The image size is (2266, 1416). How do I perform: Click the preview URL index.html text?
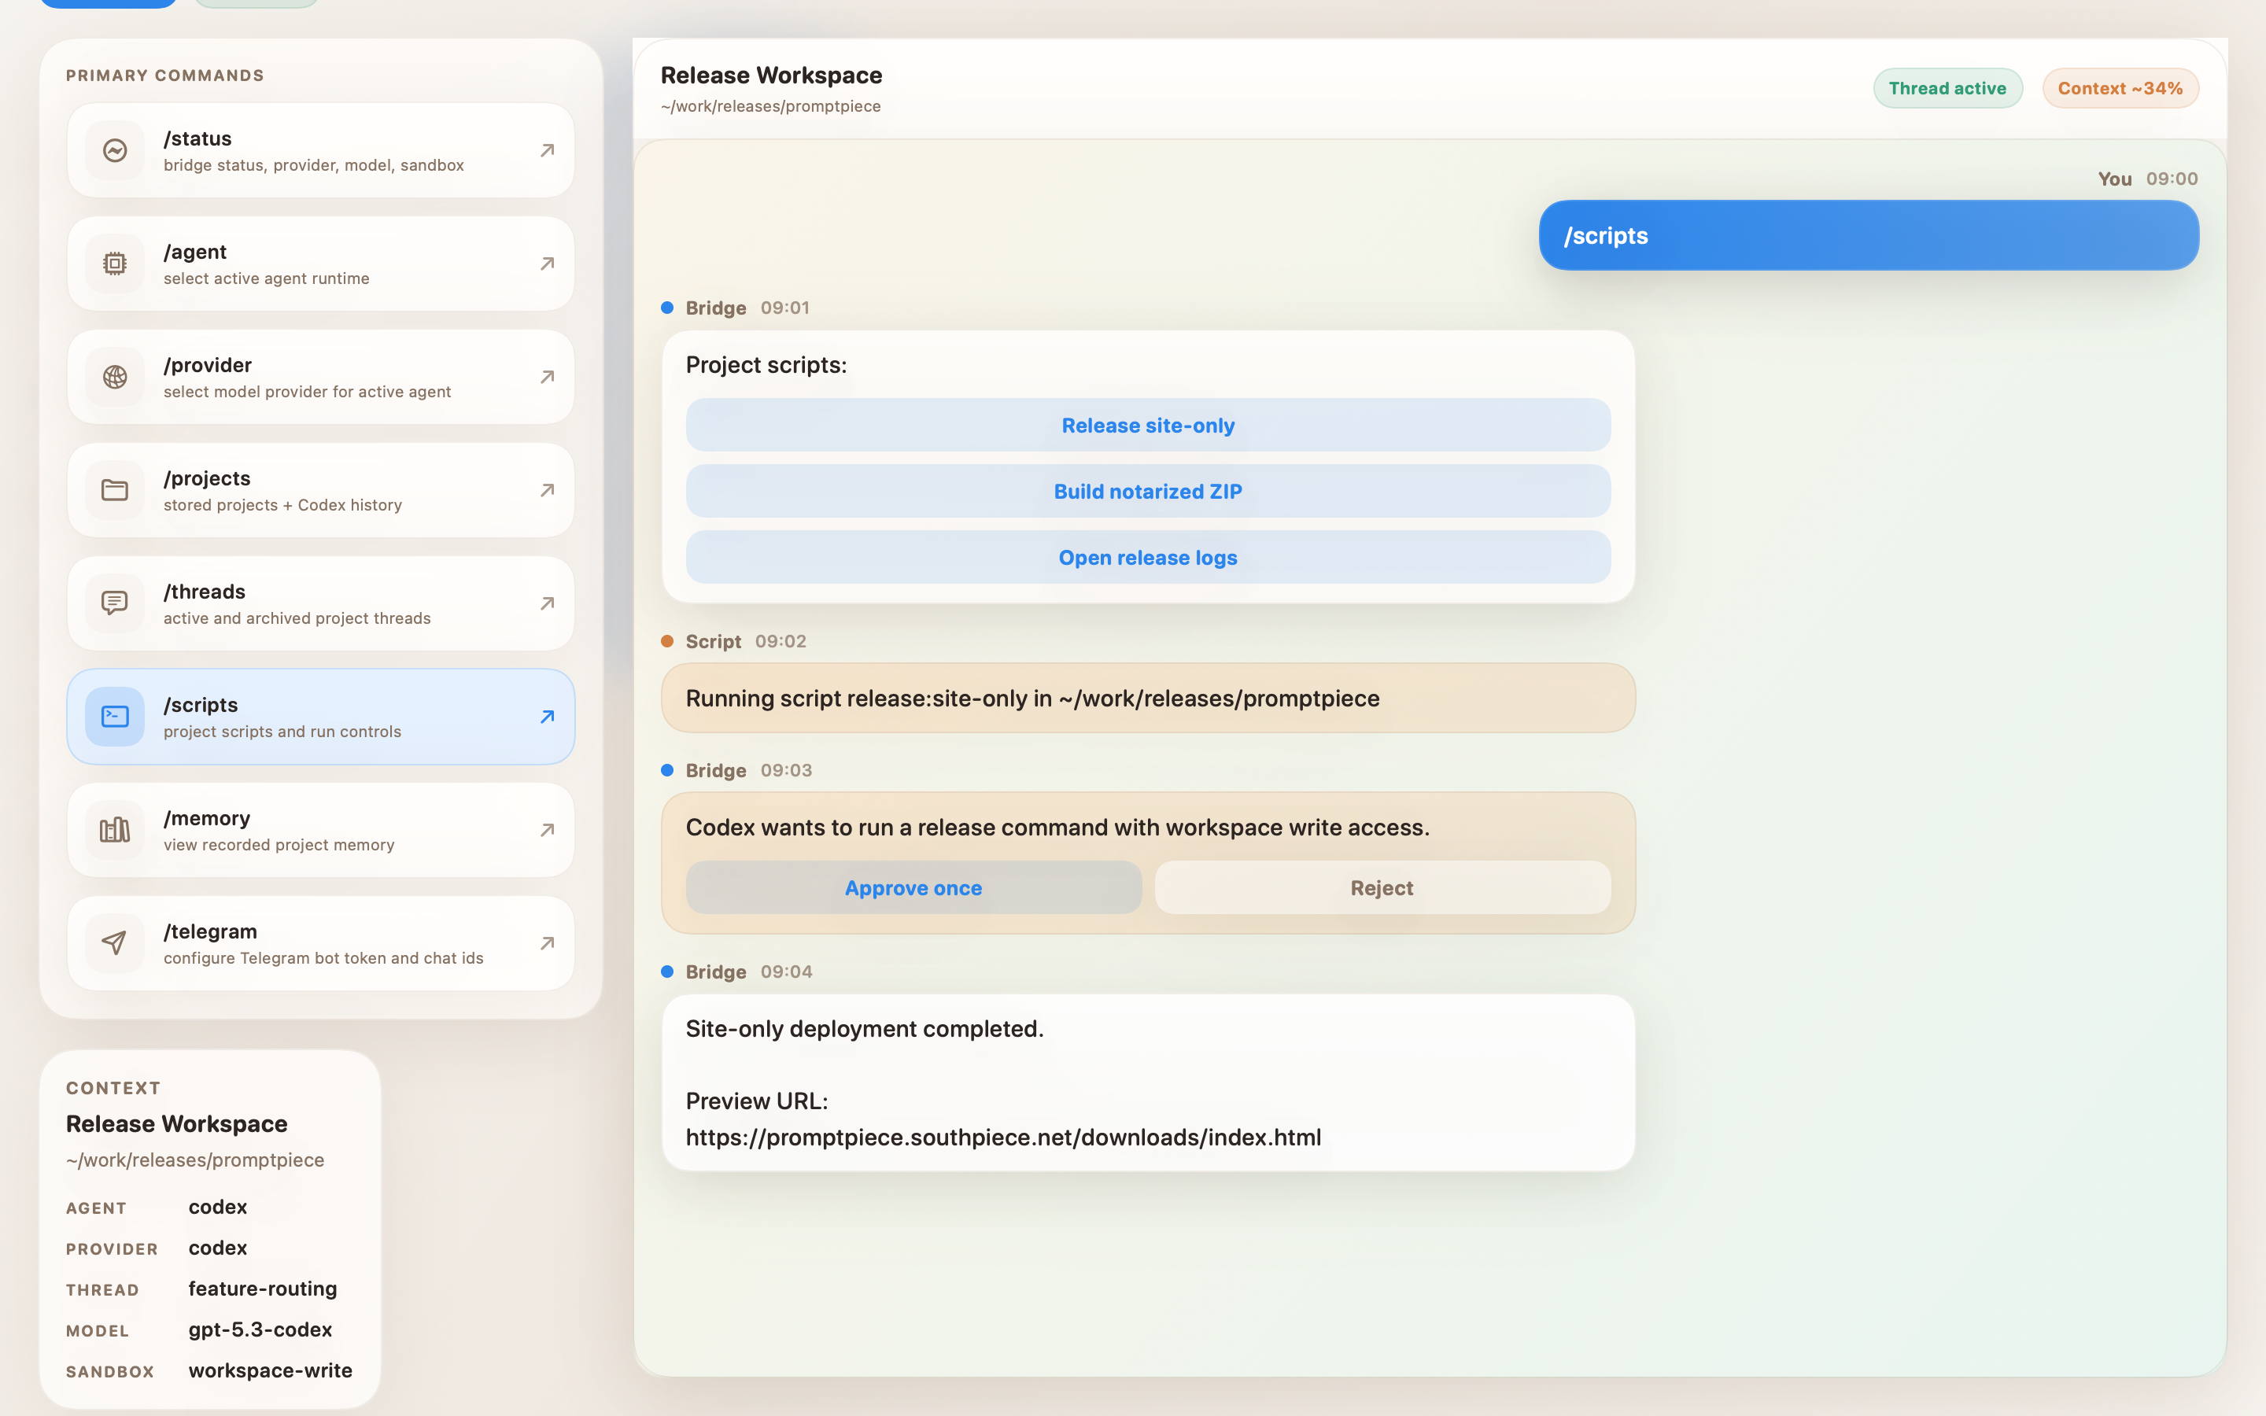pos(1003,1137)
